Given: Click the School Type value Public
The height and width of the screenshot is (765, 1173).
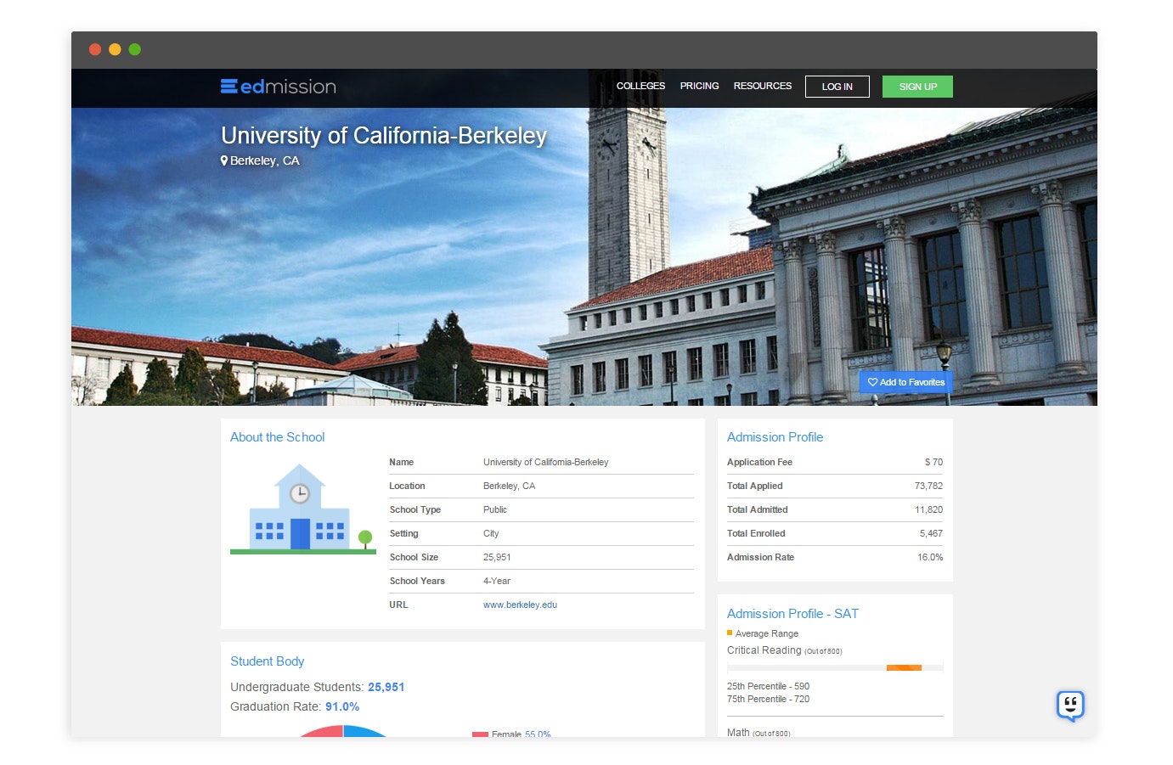Looking at the screenshot, I should (x=495, y=509).
